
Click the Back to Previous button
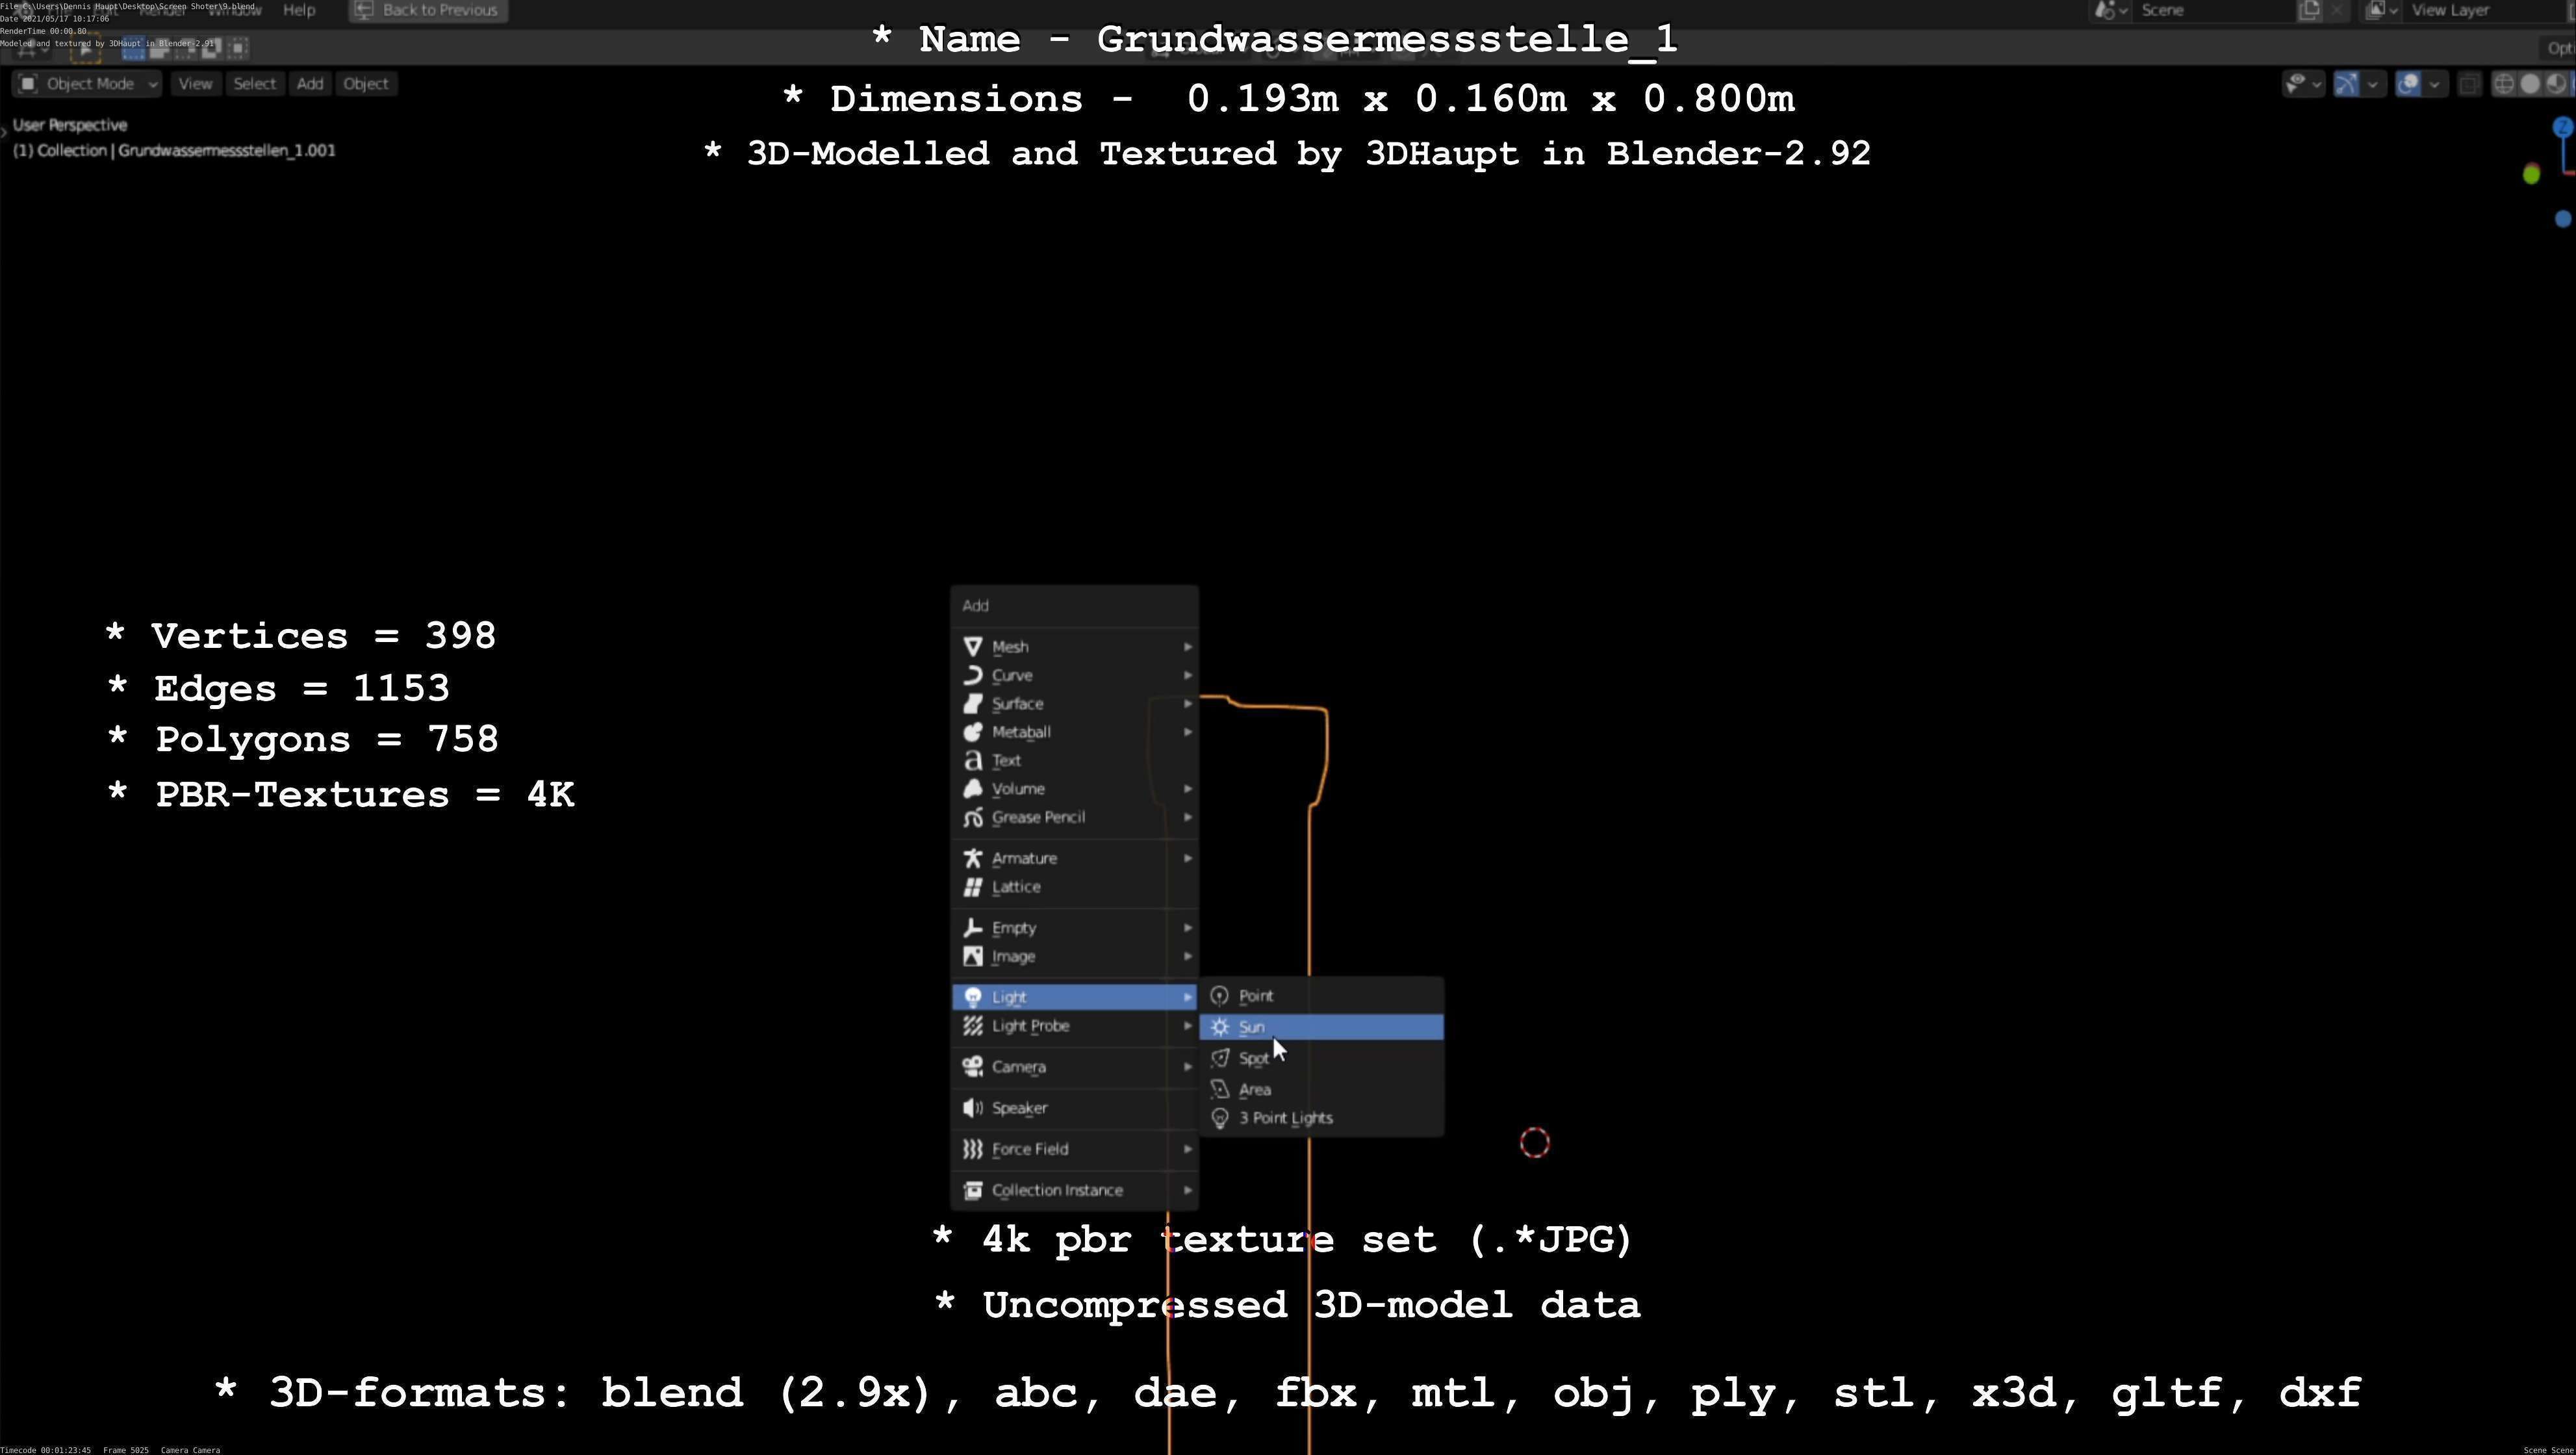(x=428, y=10)
